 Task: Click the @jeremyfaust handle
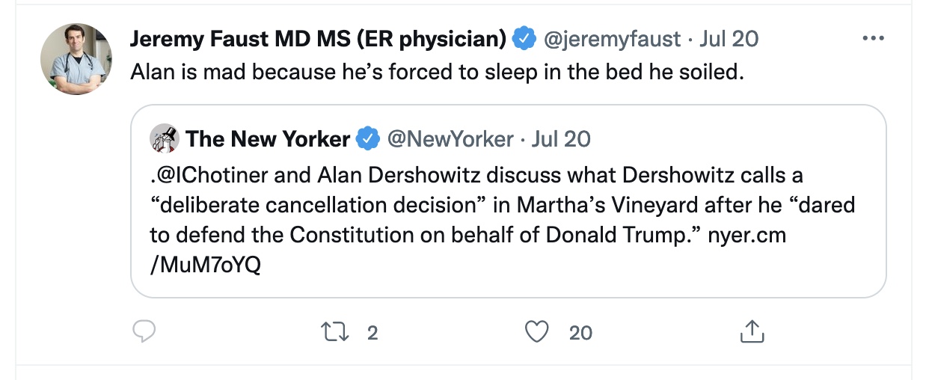[611, 38]
